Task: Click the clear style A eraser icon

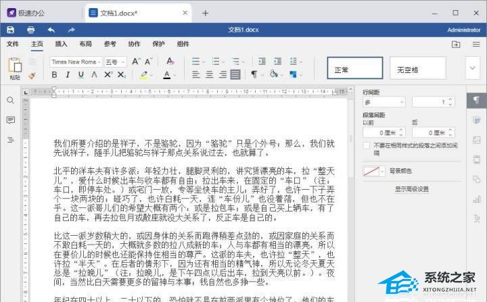Action: [170, 61]
